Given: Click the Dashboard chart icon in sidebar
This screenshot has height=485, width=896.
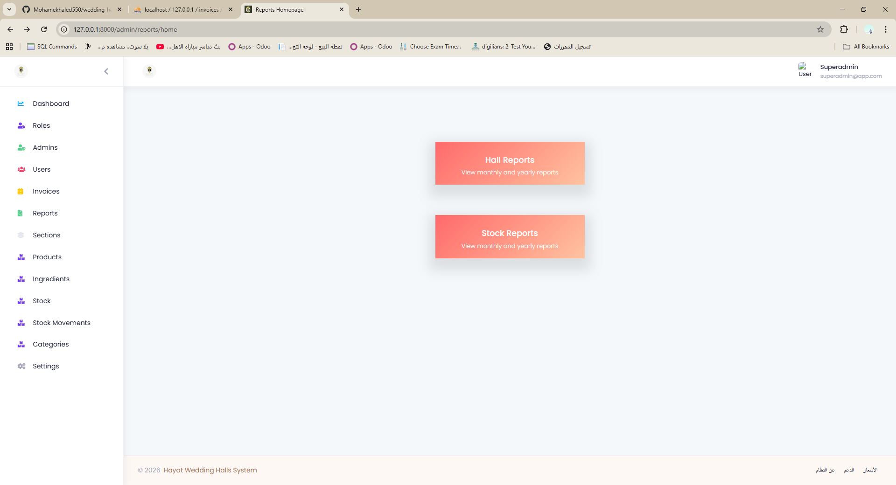Looking at the screenshot, I should point(21,104).
